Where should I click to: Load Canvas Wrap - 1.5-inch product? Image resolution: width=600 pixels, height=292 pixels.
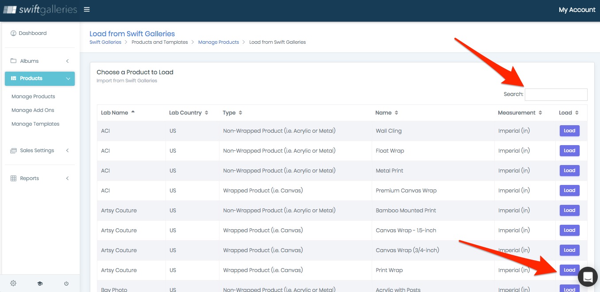(x=569, y=231)
